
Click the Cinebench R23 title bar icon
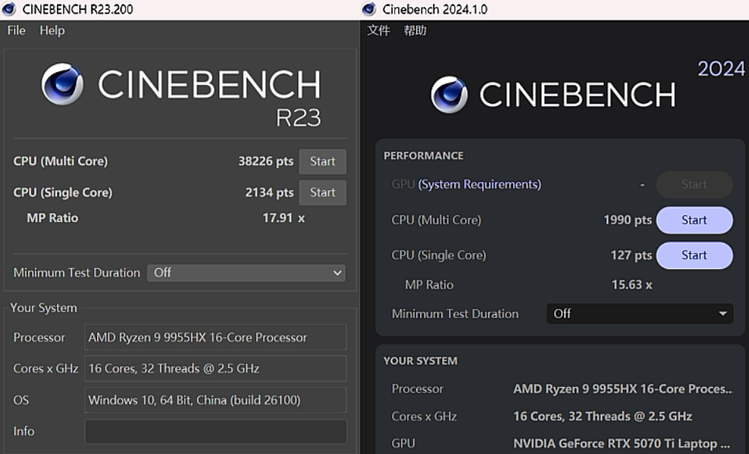(9, 9)
